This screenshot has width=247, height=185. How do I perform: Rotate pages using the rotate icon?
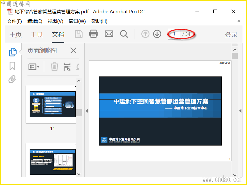click(x=78, y=67)
